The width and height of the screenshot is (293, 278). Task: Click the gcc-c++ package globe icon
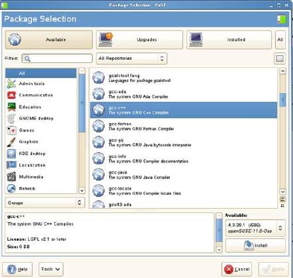pyautogui.click(x=99, y=110)
